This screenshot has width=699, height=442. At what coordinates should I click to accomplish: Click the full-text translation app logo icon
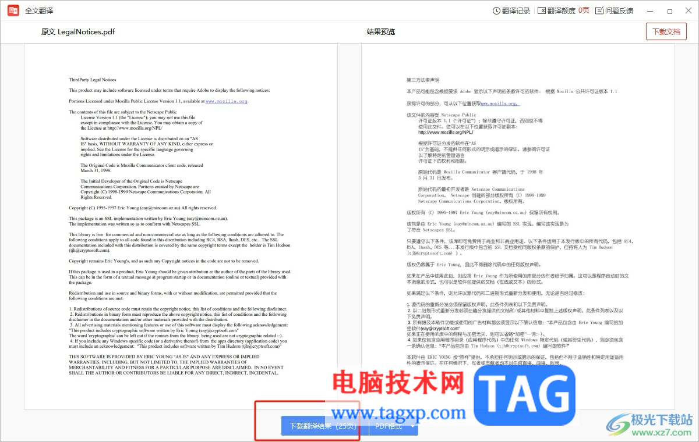[13, 10]
